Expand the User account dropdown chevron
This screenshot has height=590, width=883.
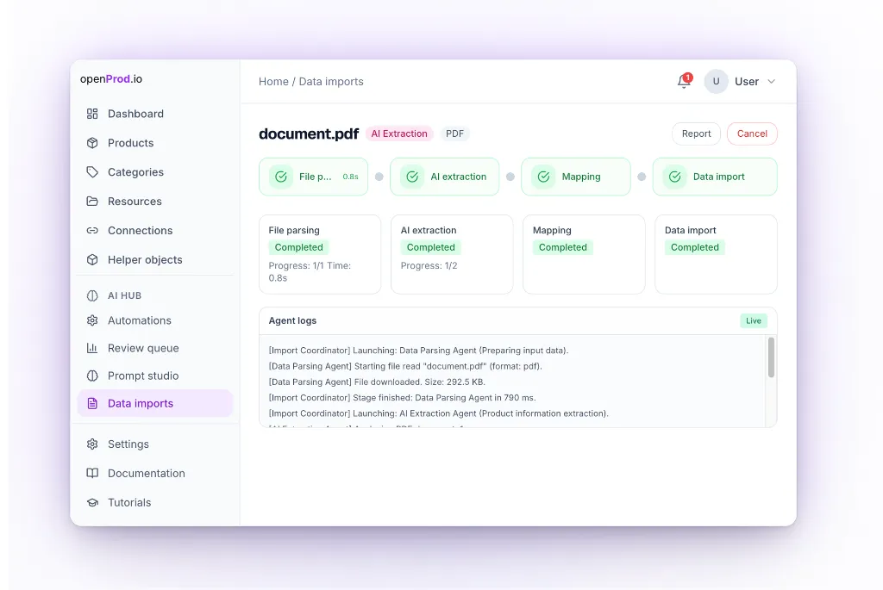point(772,82)
